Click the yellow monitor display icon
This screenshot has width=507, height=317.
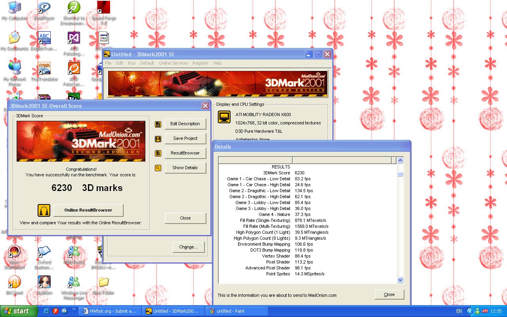(224, 117)
